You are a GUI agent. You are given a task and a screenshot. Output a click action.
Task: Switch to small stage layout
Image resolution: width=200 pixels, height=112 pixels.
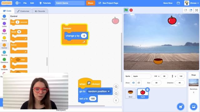185,10
